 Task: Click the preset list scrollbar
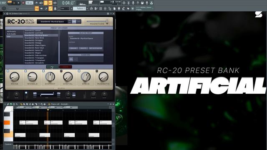tap(59, 52)
